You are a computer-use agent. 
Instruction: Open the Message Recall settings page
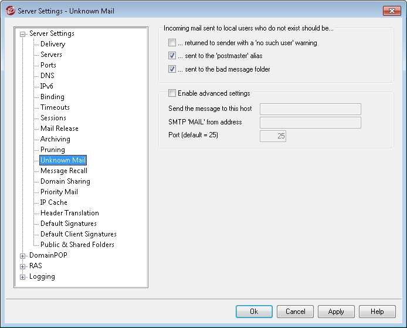pyautogui.click(x=63, y=171)
